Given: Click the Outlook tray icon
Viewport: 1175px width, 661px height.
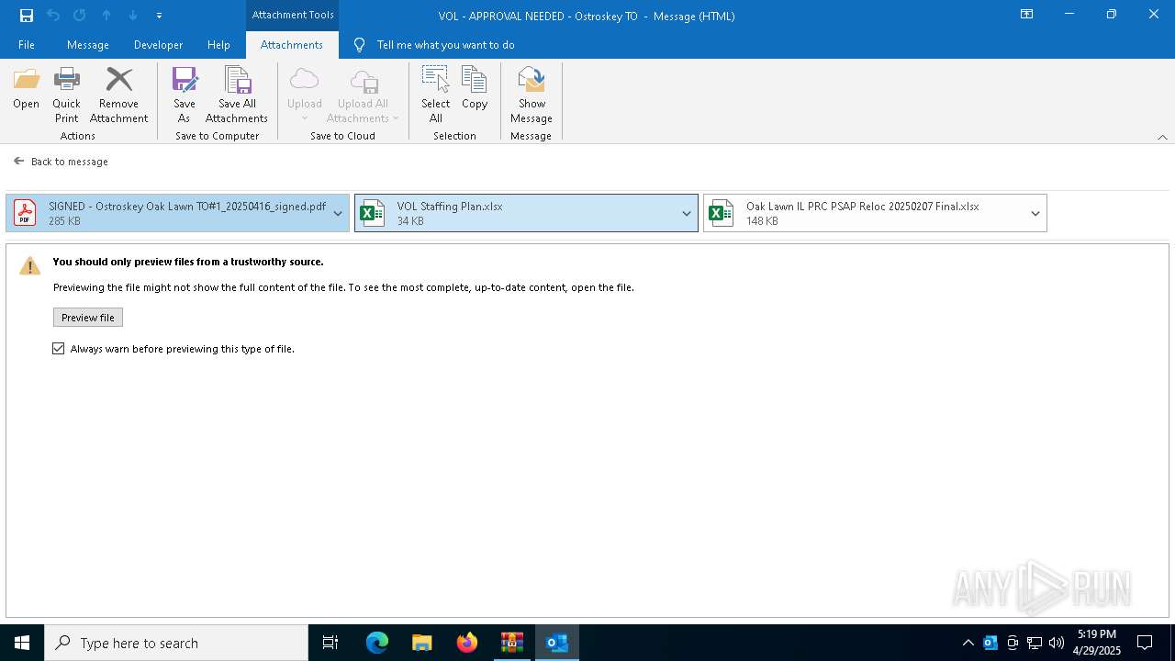Looking at the screenshot, I should tap(990, 643).
